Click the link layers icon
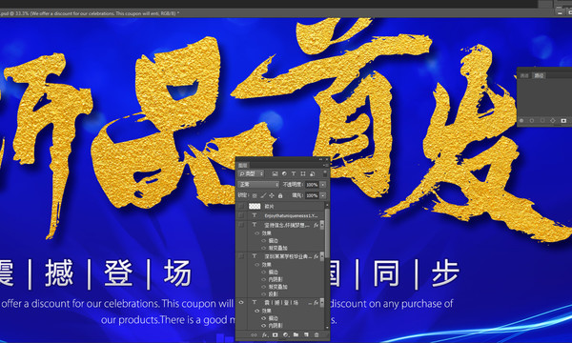Viewport: 572px width, 343px height. point(254,334)
